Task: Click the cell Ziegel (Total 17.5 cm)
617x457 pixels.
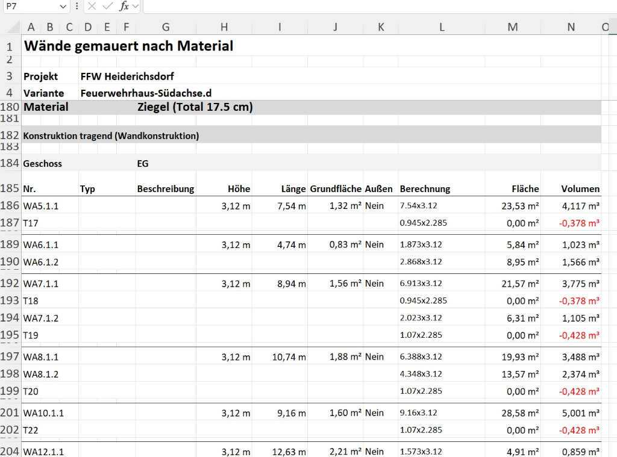Action: 195,107
